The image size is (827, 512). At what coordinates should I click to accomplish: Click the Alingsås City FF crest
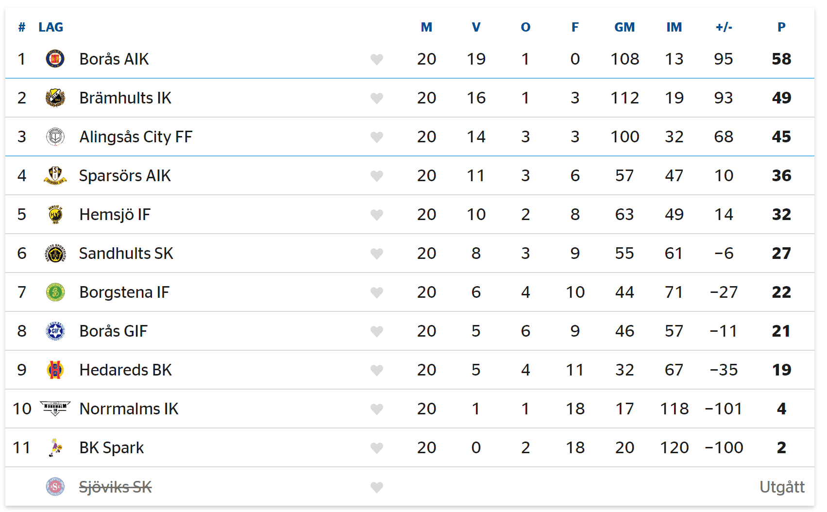point(55,137)
